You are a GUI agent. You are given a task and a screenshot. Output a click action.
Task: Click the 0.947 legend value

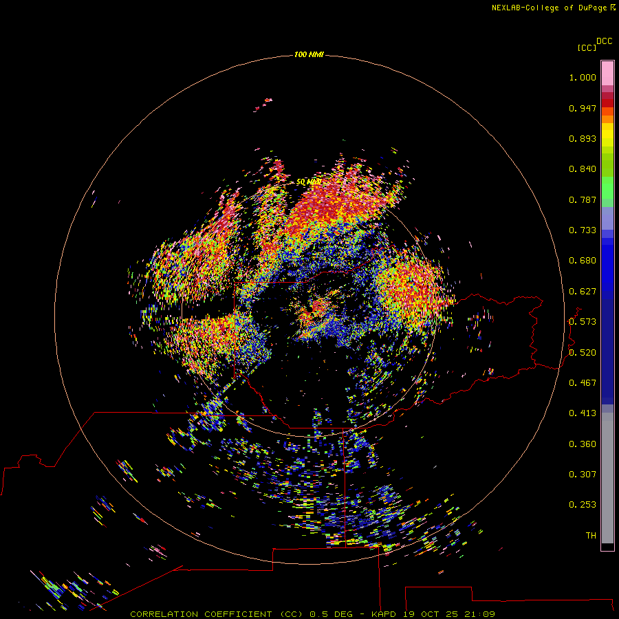[583, 108]
